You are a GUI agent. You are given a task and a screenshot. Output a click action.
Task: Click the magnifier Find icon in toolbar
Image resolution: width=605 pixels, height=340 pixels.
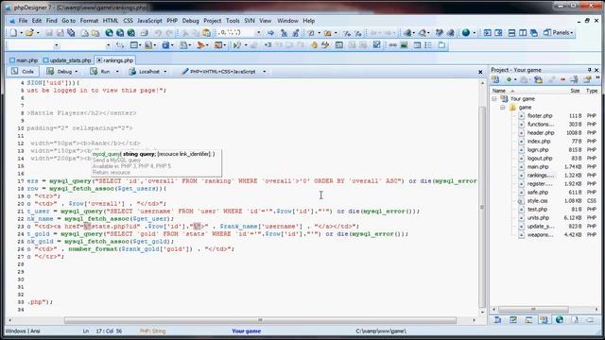pos(423,33)
